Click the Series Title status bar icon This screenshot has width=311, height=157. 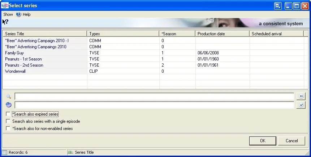coord(70,152)
